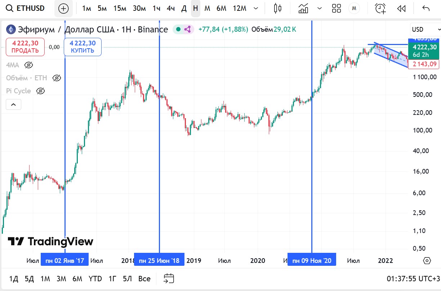Image resolution: width=441 pixels, height=291 pixels.
Task: Undo the last action with the arrow icon
Action: [x=426, y=9]
